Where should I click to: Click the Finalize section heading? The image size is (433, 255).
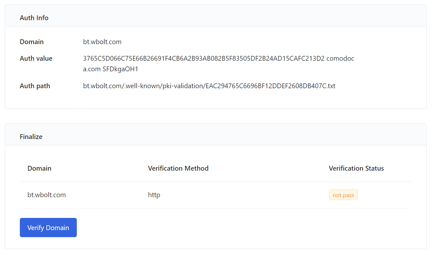pyautogui.click(x=31, y=137)
